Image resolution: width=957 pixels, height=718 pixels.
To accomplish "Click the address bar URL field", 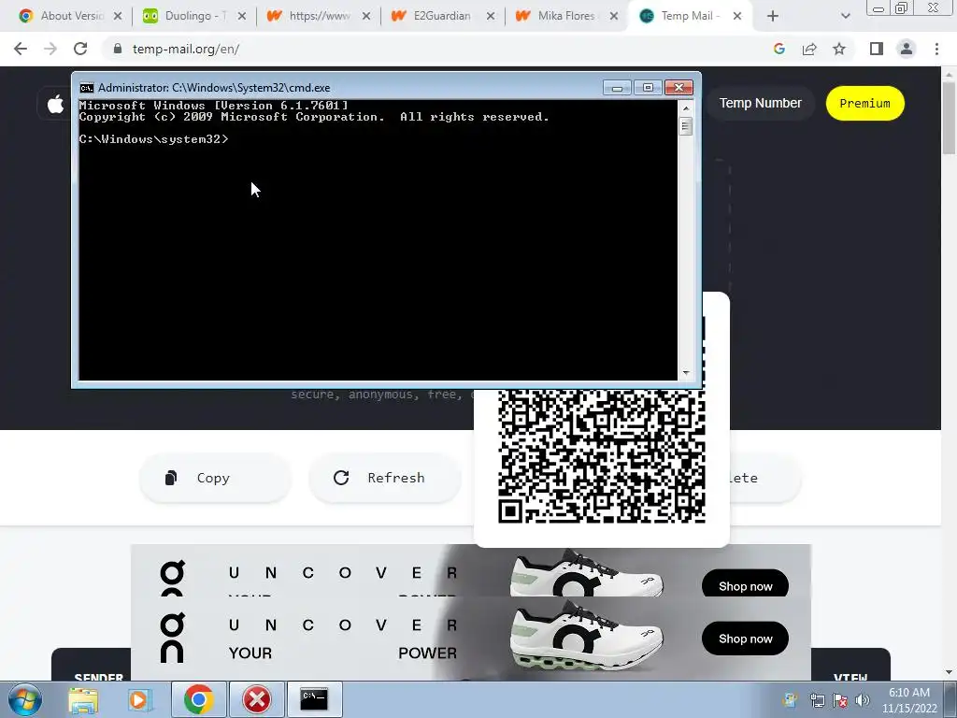I will [x=439, y=49].
